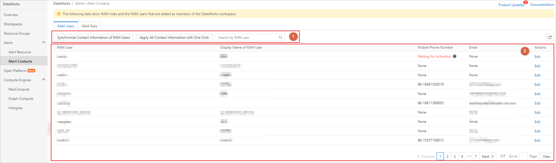Screen dimensions: 556x163
Task: Click the Actions column header
Action: point(540,47)
